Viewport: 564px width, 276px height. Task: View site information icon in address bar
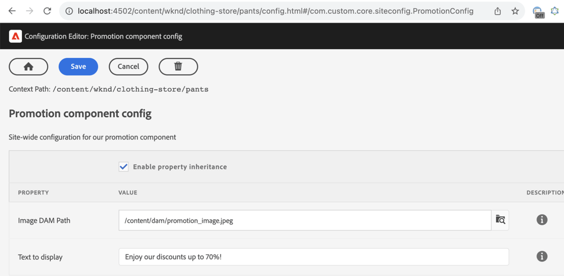click(x=70, y=11)
